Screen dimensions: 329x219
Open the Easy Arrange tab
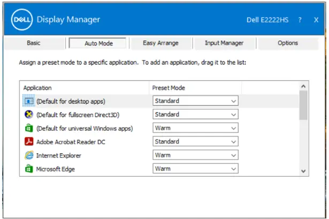pyautogui.click(x=160, y=43)
